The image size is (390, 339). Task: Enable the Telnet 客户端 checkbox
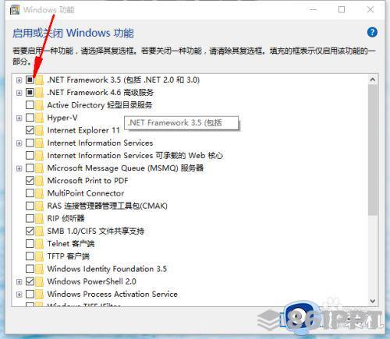tap(30, 244)
